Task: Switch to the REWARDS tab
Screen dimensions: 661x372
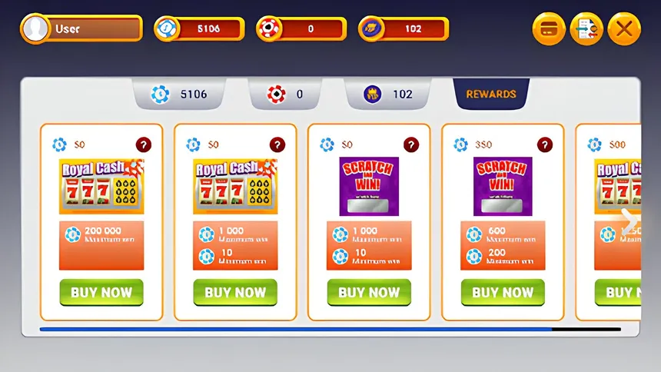Action: [491, 94]
